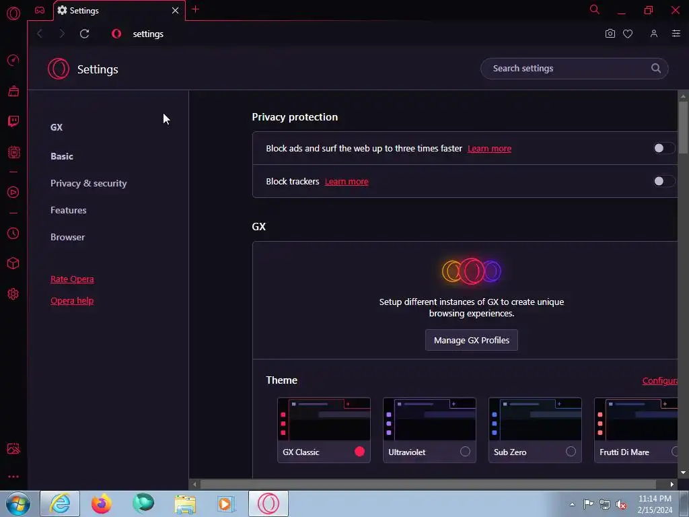Click the vertical scrollbar thumb
The height and width of the screenshot is (517, 689).
click(683, 127)
